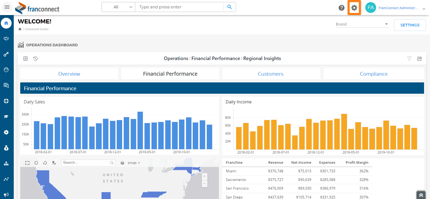
Task: Expand the Brand dropdown
Action: click(362, 24)
